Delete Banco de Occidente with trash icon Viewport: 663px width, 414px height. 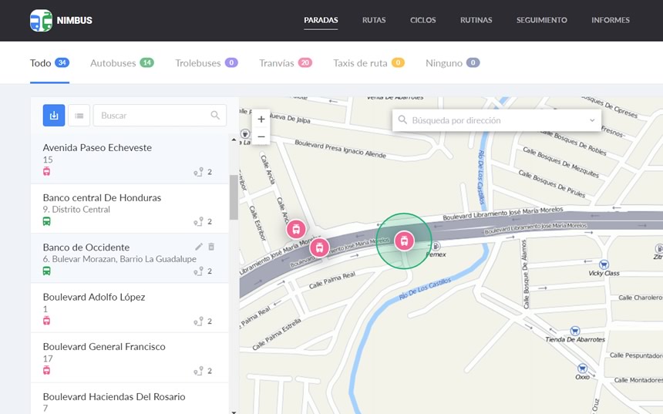click(x=212, y=247)
